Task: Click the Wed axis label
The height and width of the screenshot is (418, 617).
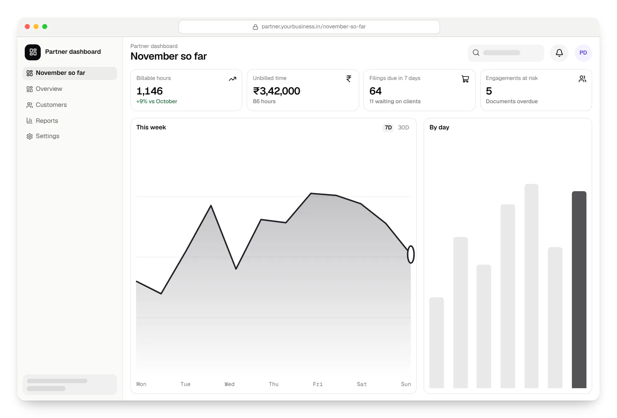Action: click(x=230, y=384)
